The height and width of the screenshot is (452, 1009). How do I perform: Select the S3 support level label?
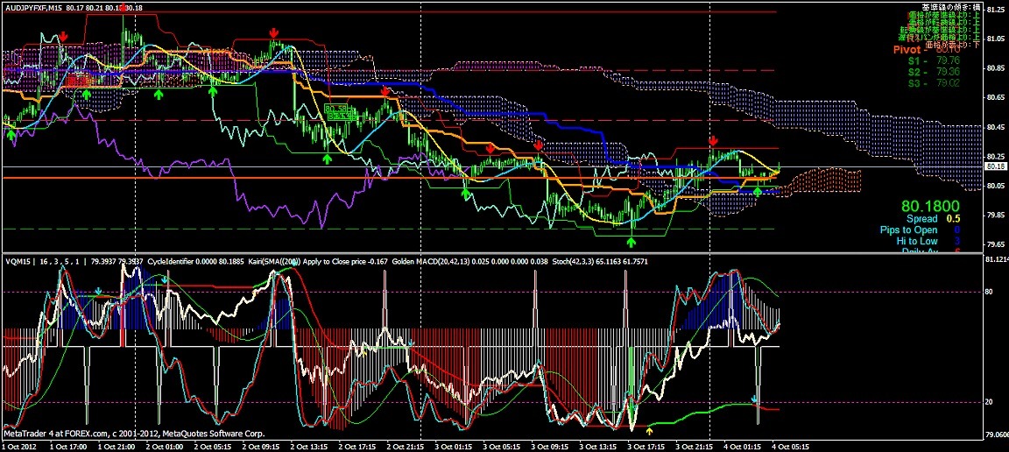point(914,83)
